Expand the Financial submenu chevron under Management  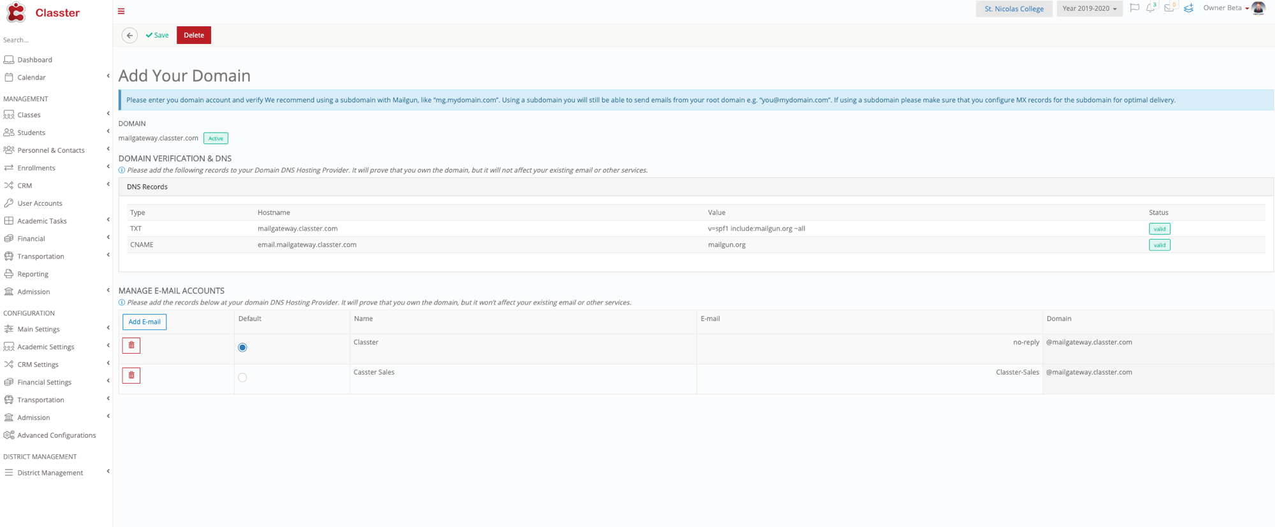[108, 237]
